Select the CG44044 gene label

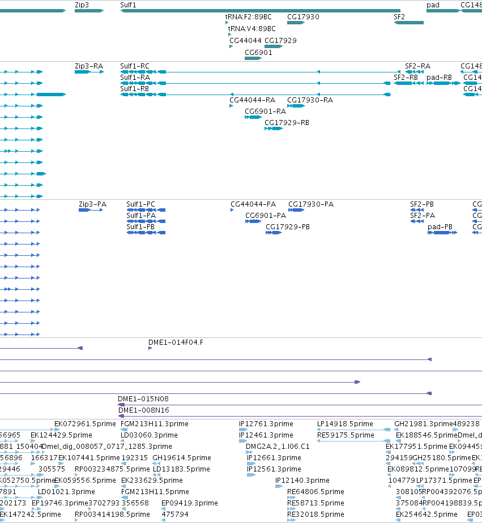[245, 40]
